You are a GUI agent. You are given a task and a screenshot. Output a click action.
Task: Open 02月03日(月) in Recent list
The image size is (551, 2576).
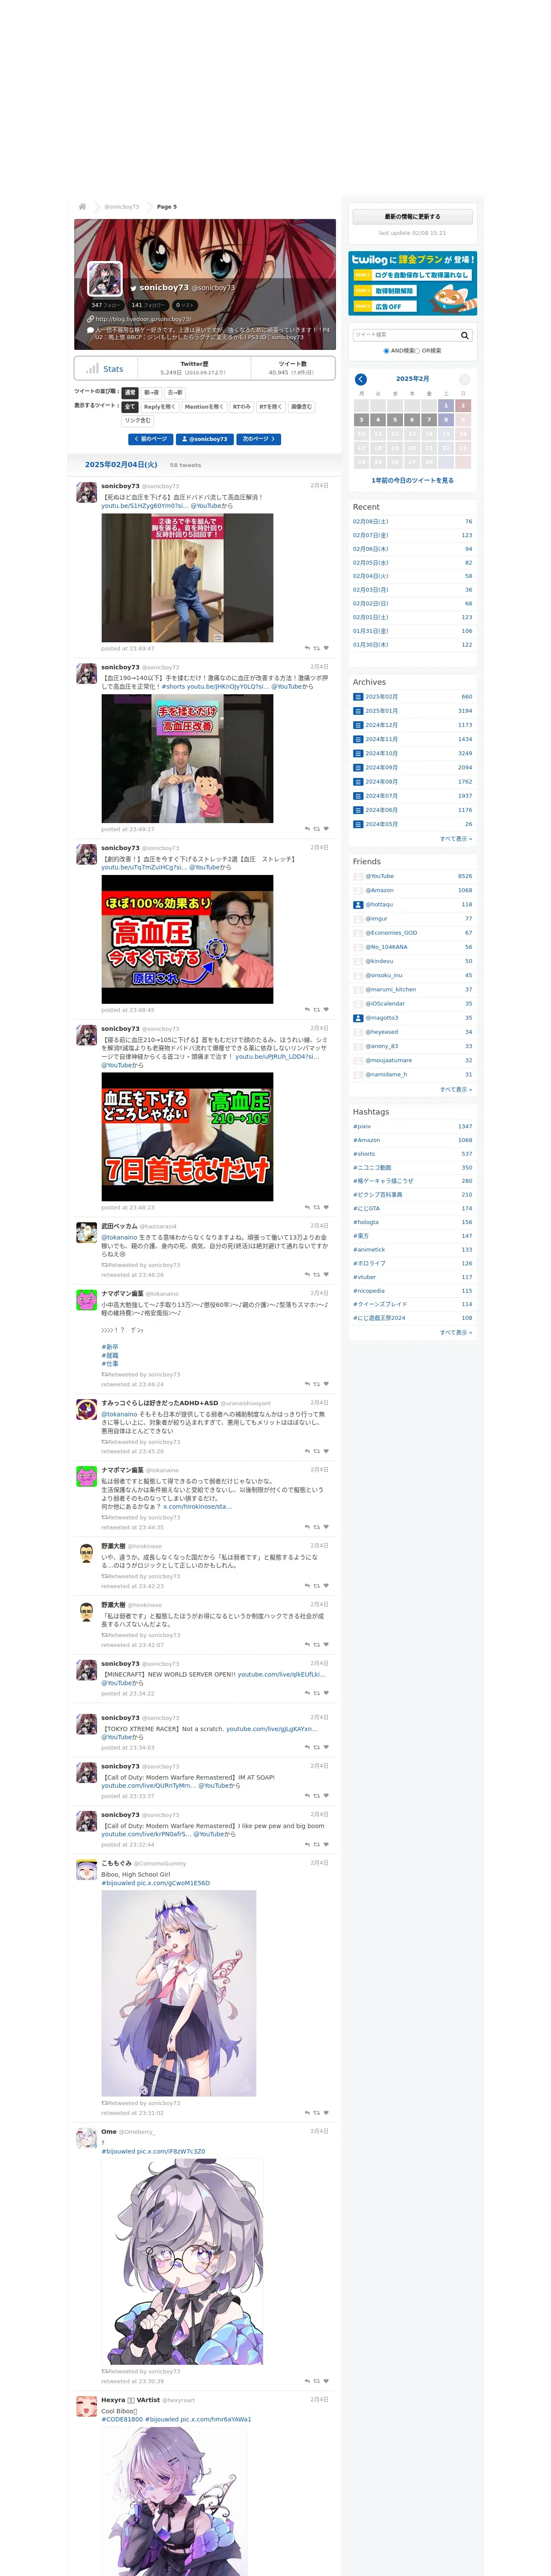371,590
